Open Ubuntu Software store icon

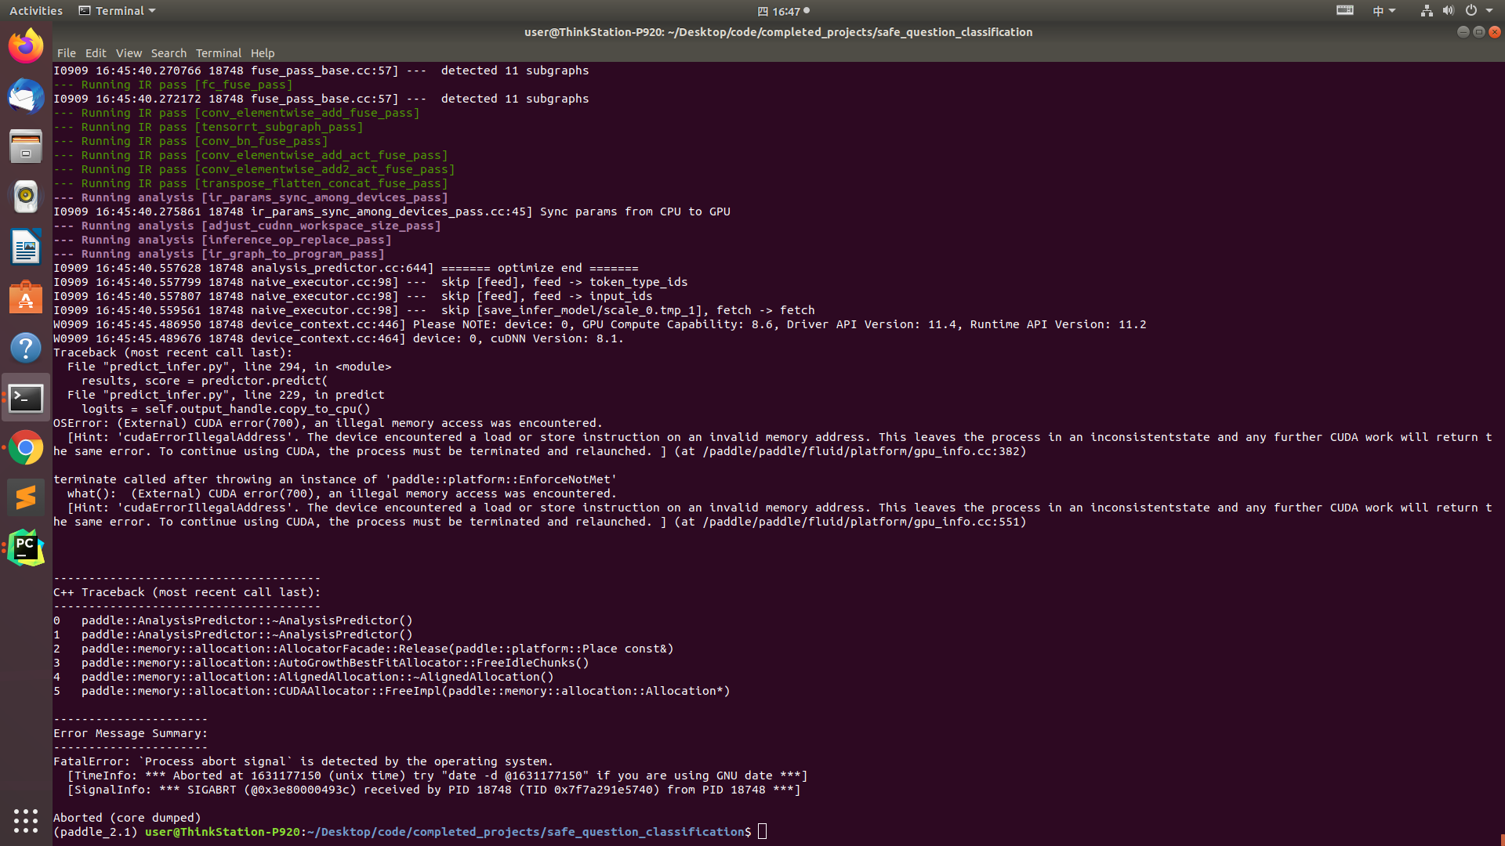pos(26,298)
